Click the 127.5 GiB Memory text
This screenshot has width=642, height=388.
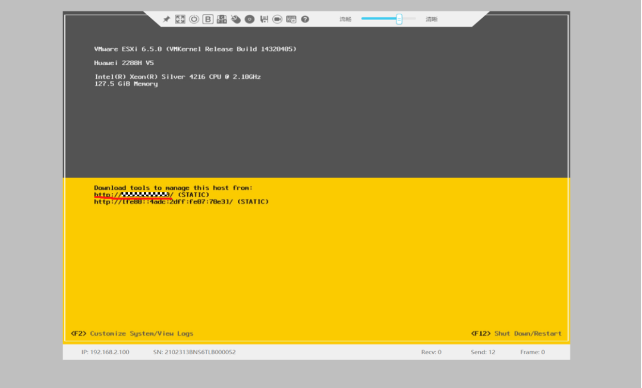tap(126, 84)
